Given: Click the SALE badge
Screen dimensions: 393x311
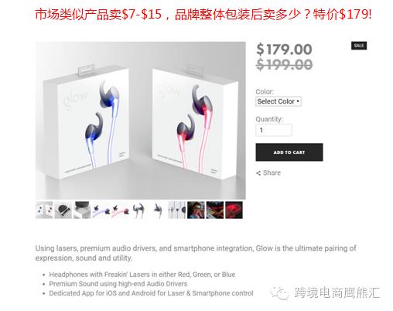Looking at the screenshot, I should [359, 46].
